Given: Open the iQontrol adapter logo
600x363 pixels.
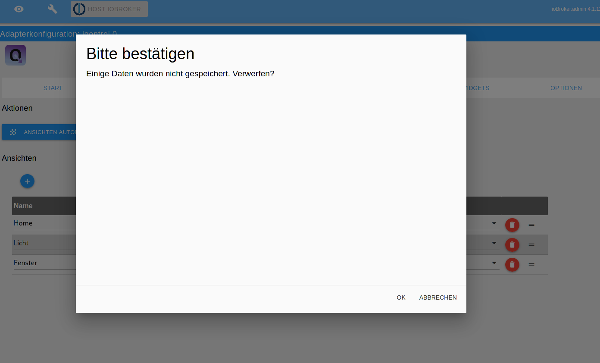Looking at the screenshot, I should tap(16, 55).
